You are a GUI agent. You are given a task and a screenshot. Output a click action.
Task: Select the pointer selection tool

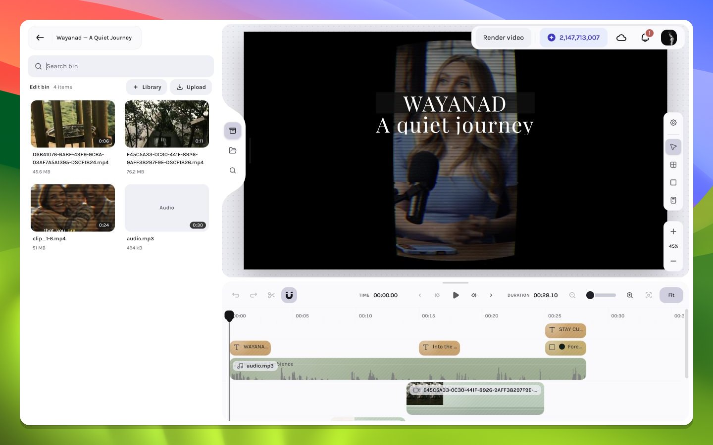(673, 147)
